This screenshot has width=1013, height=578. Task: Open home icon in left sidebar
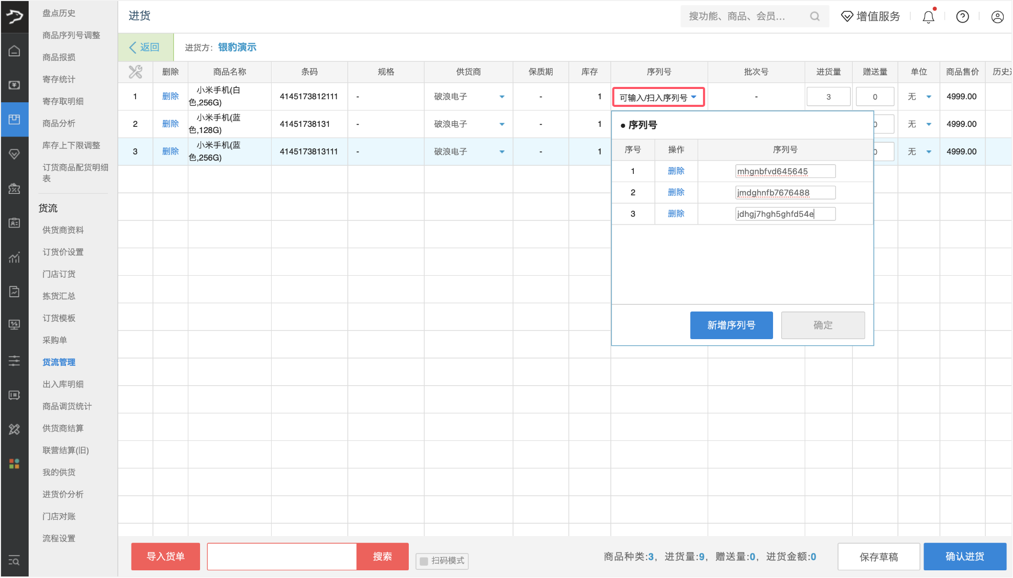click(x=14, y=51)
